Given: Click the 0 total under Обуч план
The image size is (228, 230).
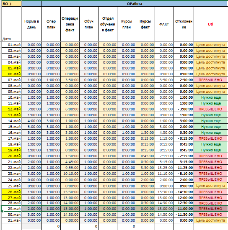Looking at the screenshot, I should tap(89, 226).
